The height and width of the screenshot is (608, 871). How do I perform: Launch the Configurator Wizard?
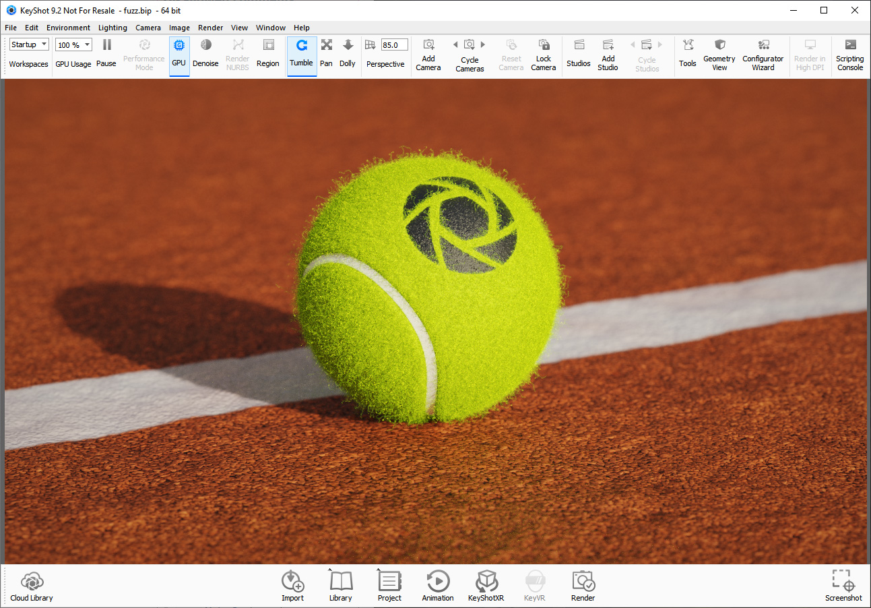(x=763, y=54)
